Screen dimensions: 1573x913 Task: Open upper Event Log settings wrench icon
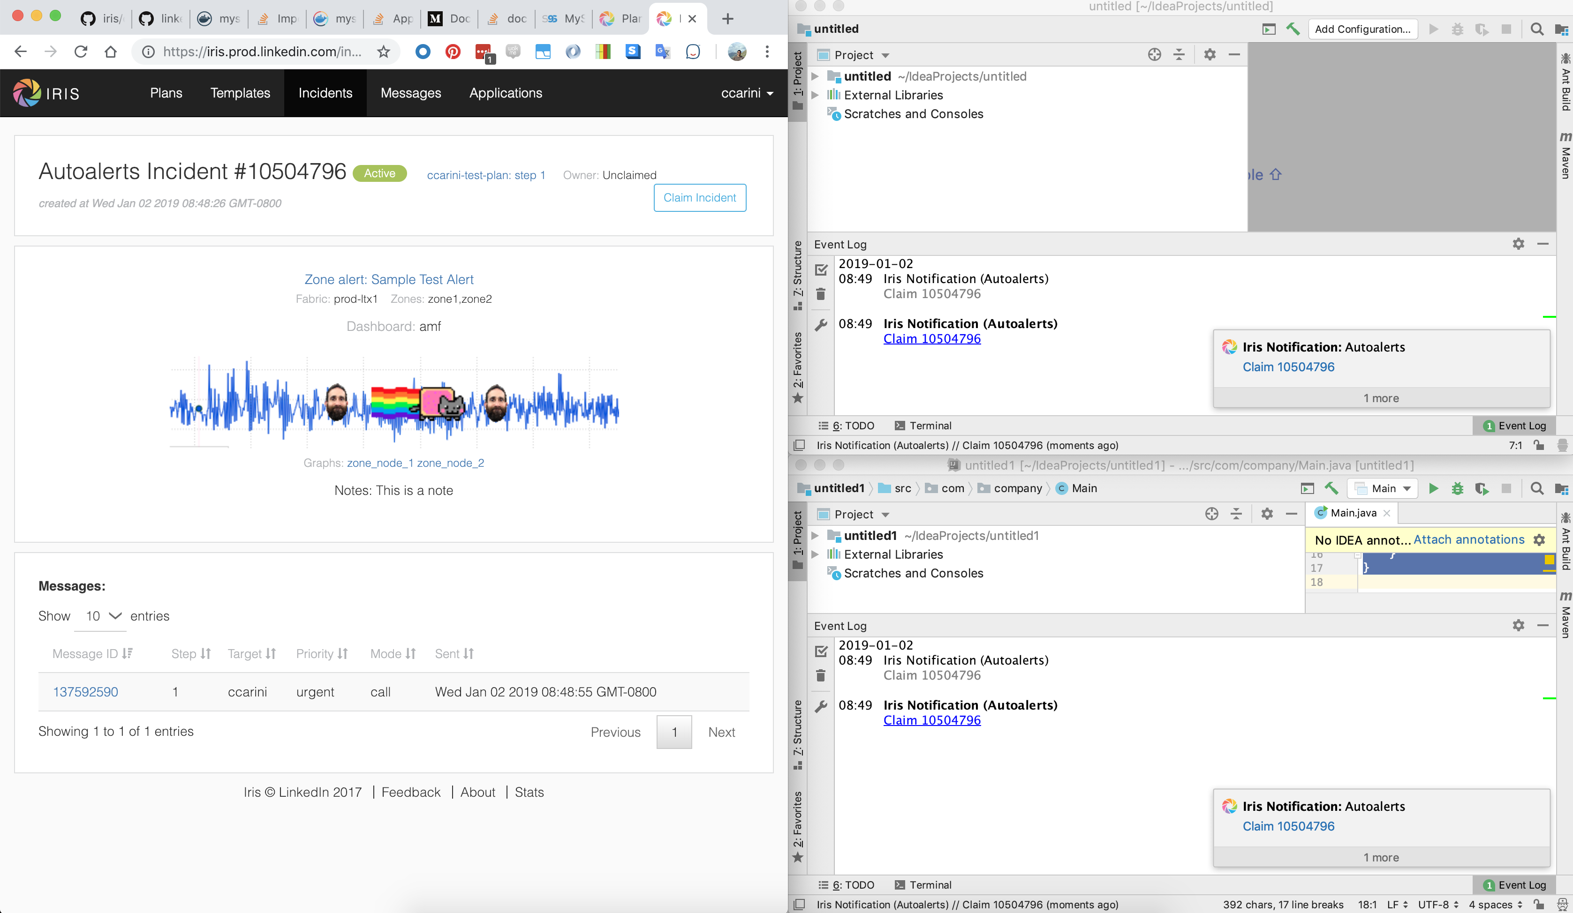coord(821,324)
